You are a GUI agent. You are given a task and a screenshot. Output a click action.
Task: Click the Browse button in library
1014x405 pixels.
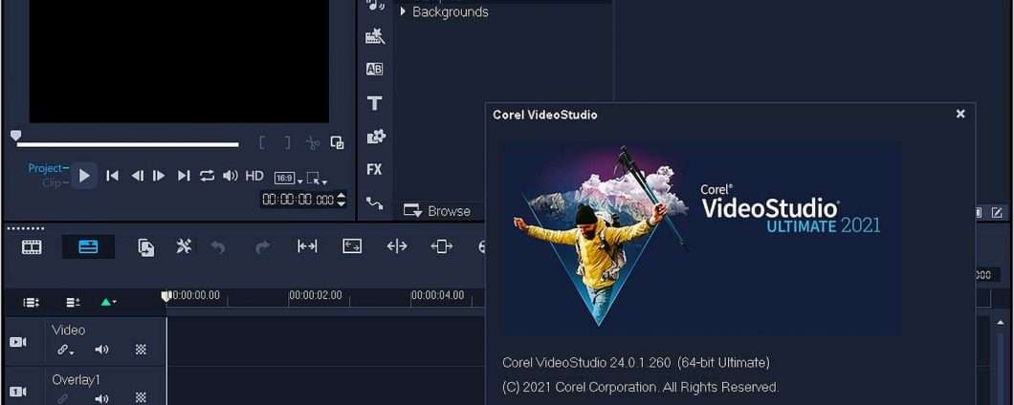[x=437, y=210]
